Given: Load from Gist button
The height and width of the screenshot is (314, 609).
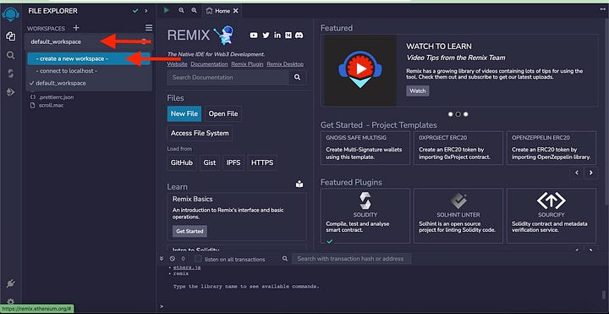Looking at the screenshot, I should click(x=210, y=163).
